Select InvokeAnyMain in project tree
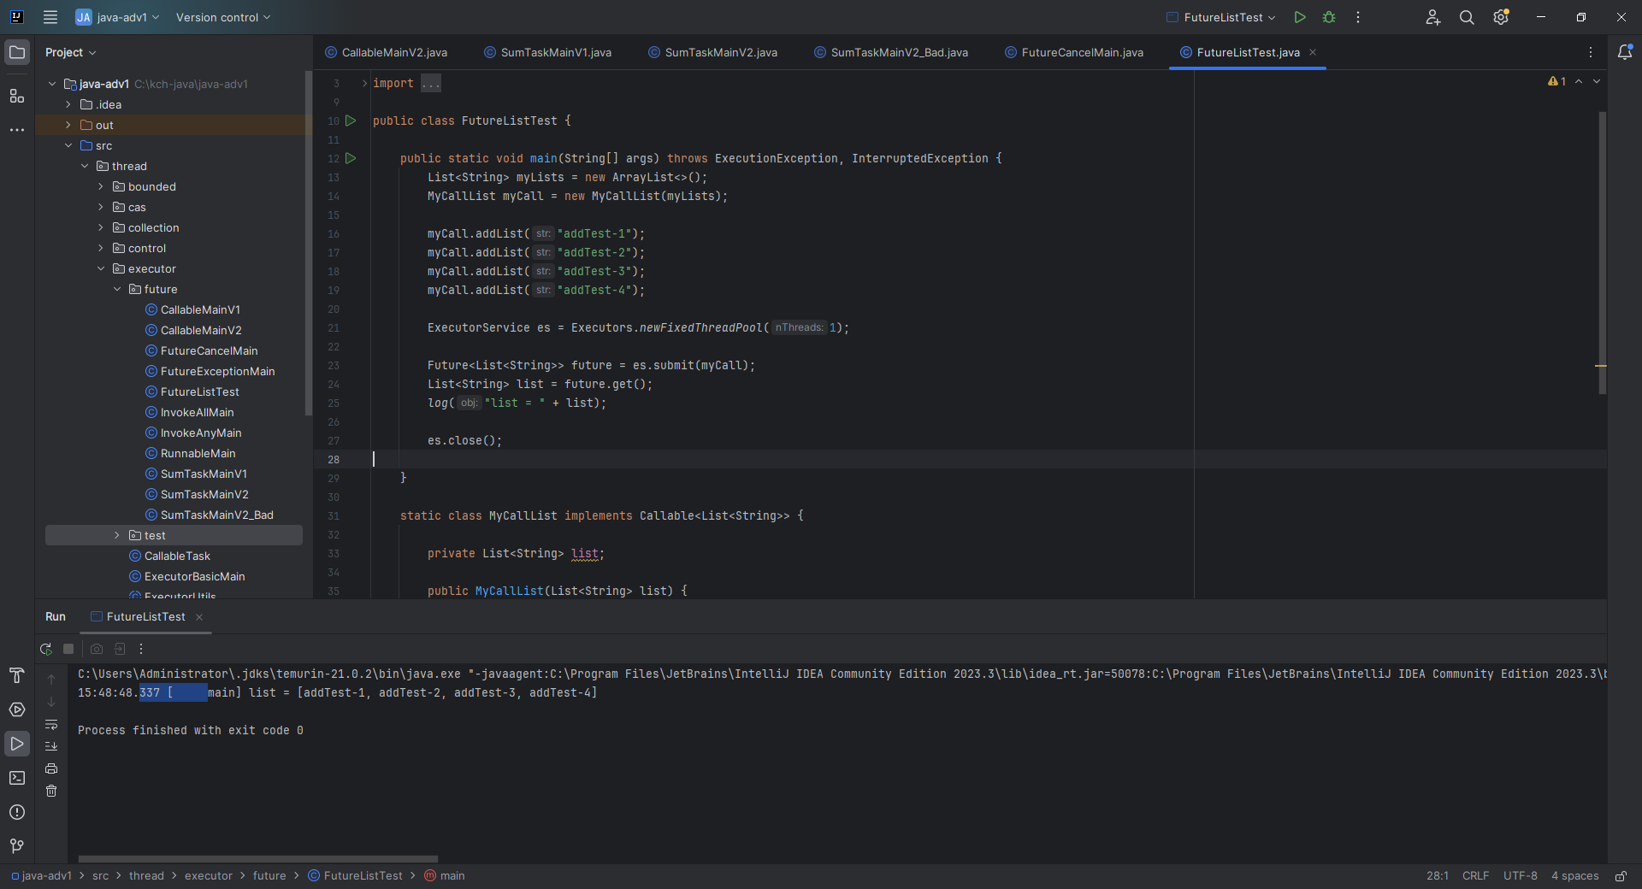 tap(193, 433)
